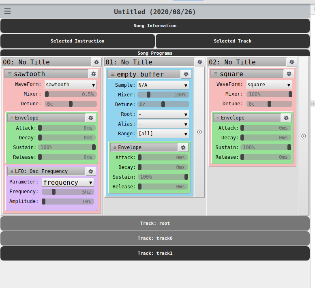Open the square WaveForm dropdown
This screenshot has width=315, height=288.
269,85
